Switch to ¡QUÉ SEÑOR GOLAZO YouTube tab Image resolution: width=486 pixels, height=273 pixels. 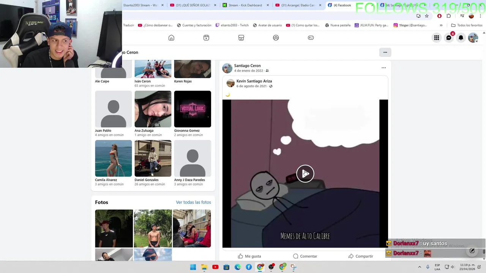coord(193,5)
